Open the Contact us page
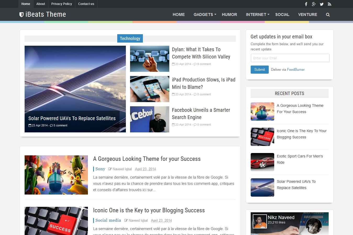 (86, 4)
